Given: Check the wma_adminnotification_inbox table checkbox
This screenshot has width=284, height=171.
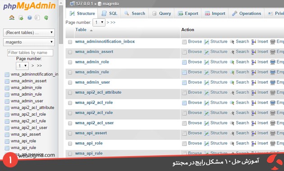Looking at the screenshot, I should point(70,42).
